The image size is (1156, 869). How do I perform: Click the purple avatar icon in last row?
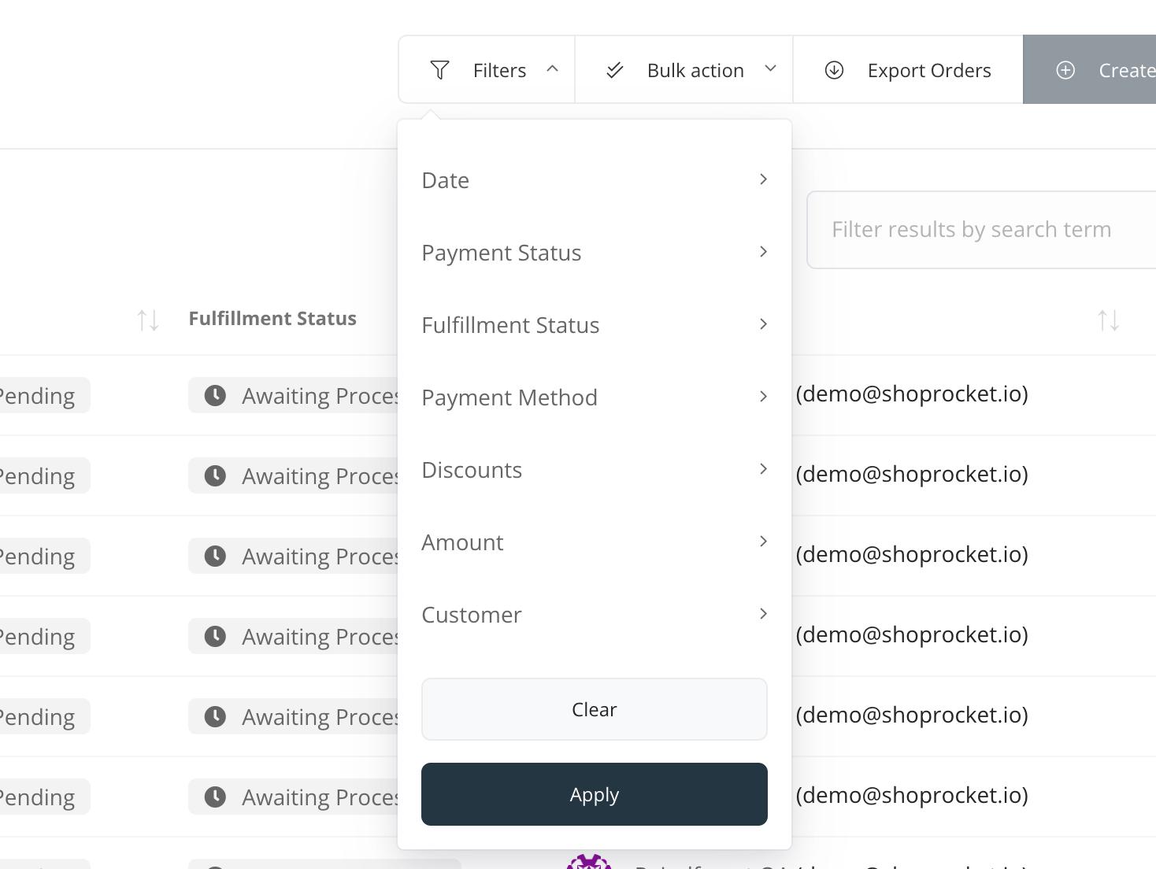(589, 861)
